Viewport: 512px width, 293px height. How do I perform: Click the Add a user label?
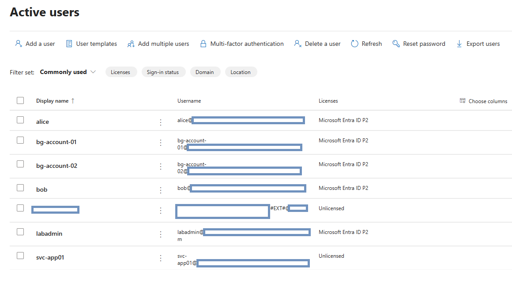click(40, 44)
